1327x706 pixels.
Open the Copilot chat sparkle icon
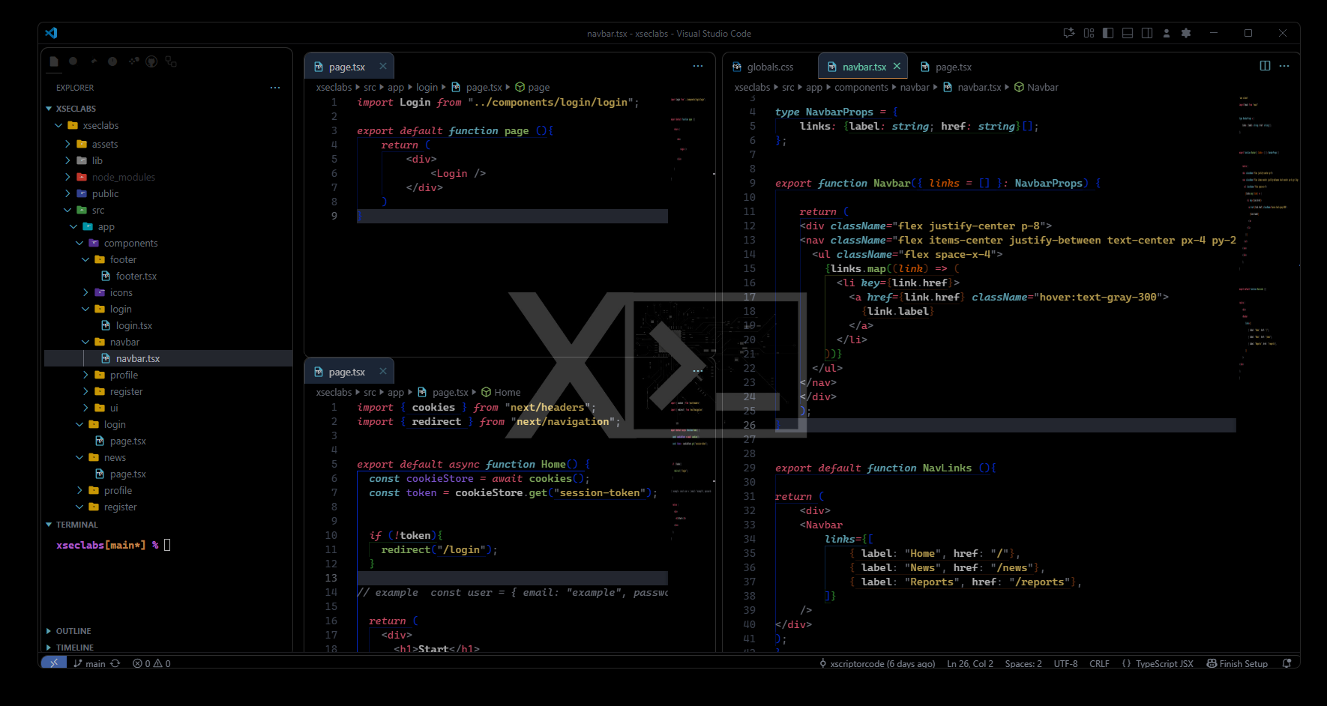click(x=1069, y=33)
